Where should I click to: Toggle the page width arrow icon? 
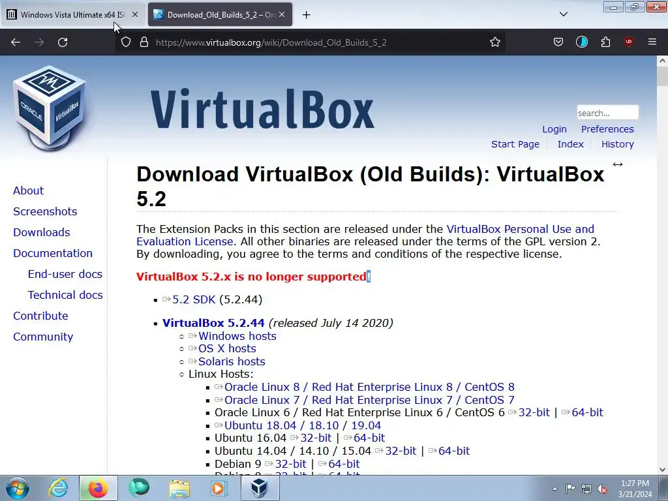click(617, 164)
